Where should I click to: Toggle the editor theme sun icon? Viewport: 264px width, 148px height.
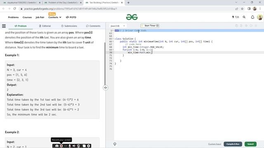(x=115, y=144)
